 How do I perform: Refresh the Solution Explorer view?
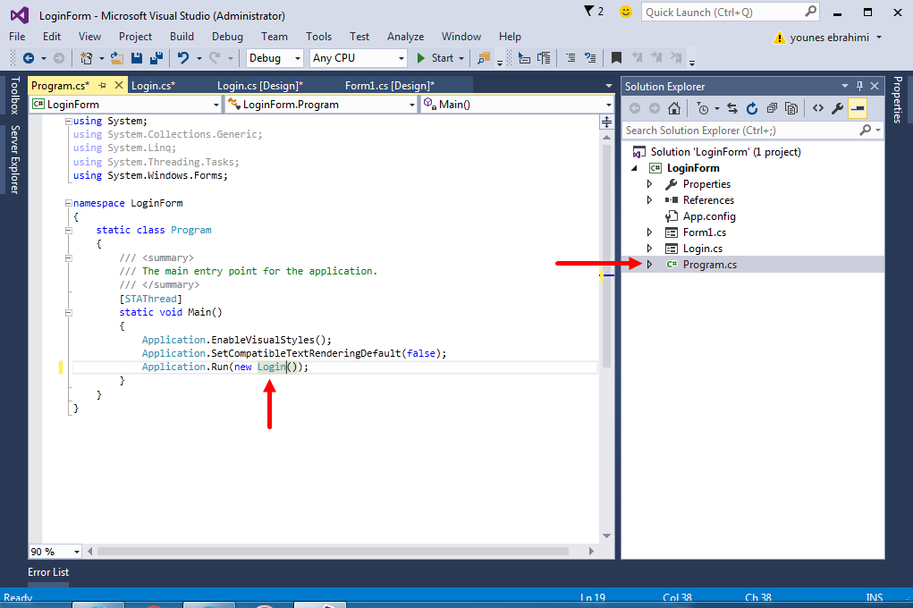[751, 108]
